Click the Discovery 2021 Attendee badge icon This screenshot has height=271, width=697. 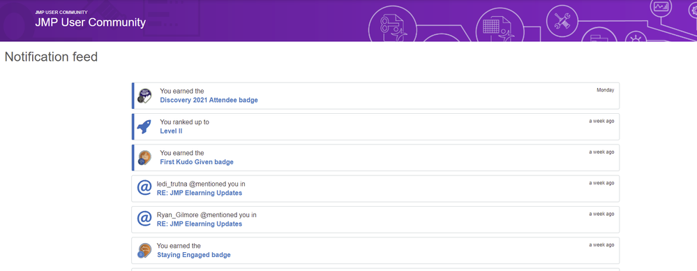[x=145, y=96]
